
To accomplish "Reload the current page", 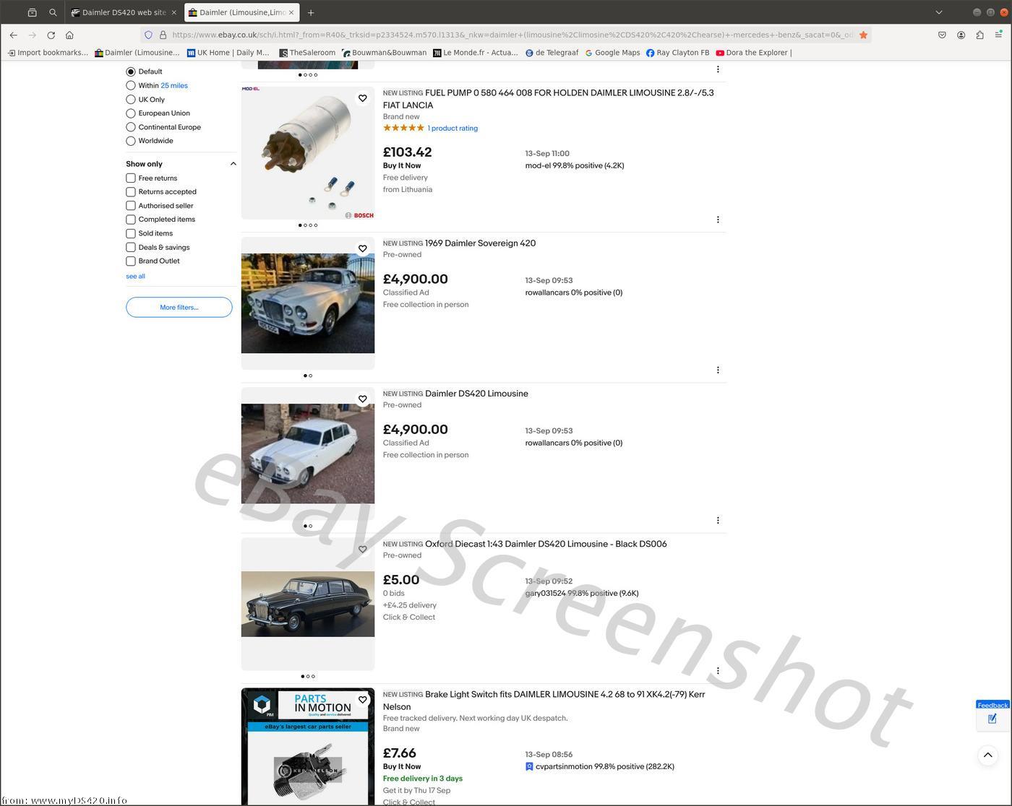I will click(x=51, y=35).
